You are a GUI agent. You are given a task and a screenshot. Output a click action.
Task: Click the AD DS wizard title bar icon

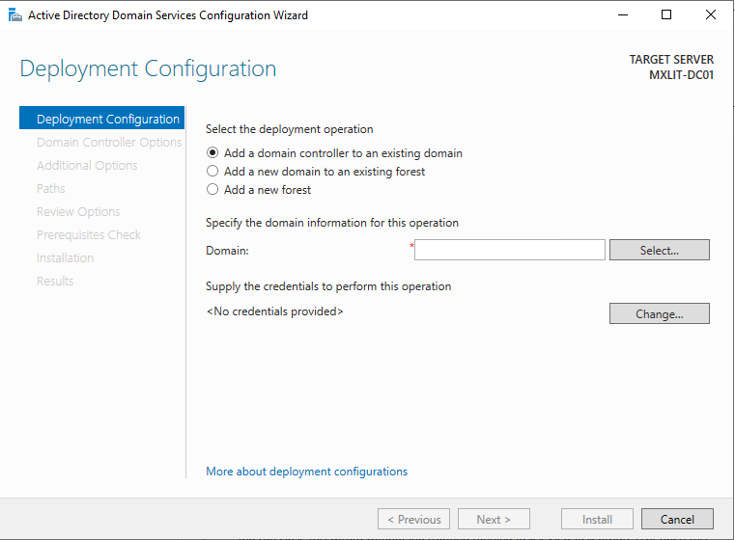pyautogui.click(x=14, y=15)
